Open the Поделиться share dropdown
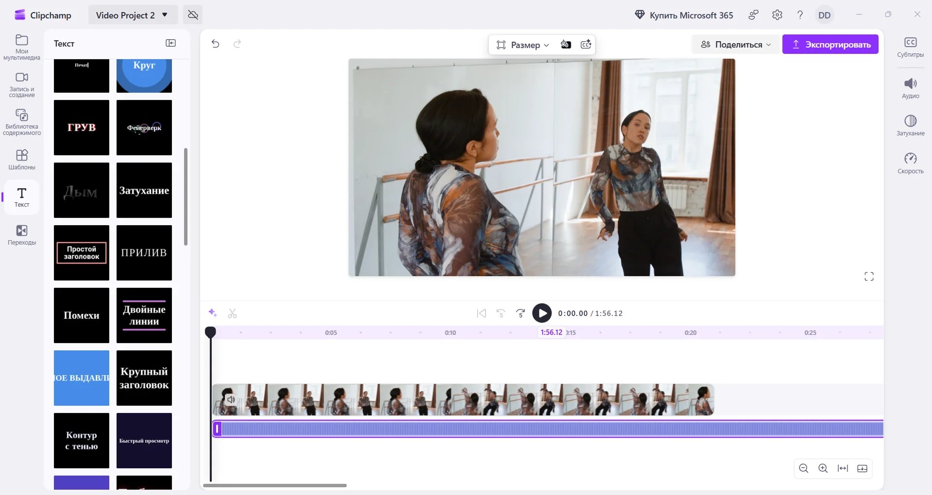Image resolution: width=932 pixels, height=495 pixels. [736, 44]
